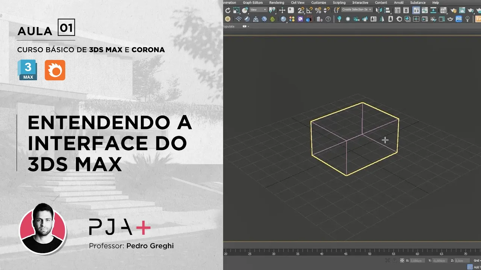Screen dimensions: 481x270
Task: Select the Populate ribbon tab
Action: 229,26
